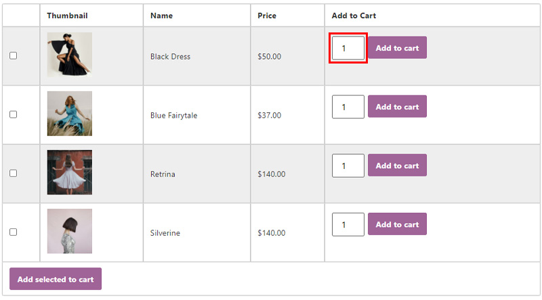View the Retrina product thumbnail
542x300 pixels.
70,172
